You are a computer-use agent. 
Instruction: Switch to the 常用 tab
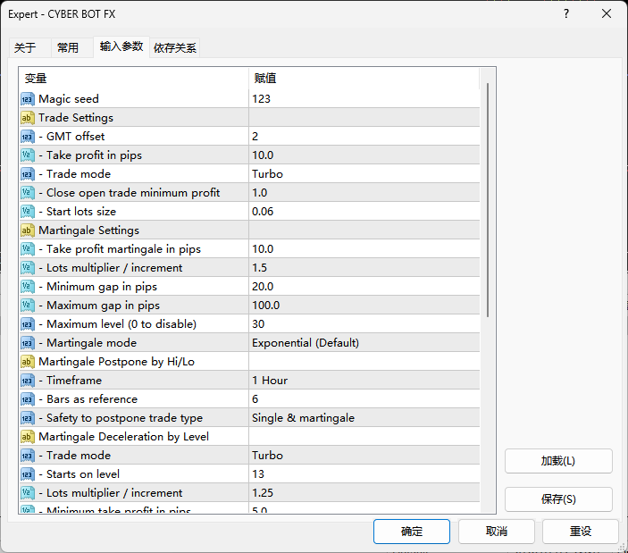68,48
